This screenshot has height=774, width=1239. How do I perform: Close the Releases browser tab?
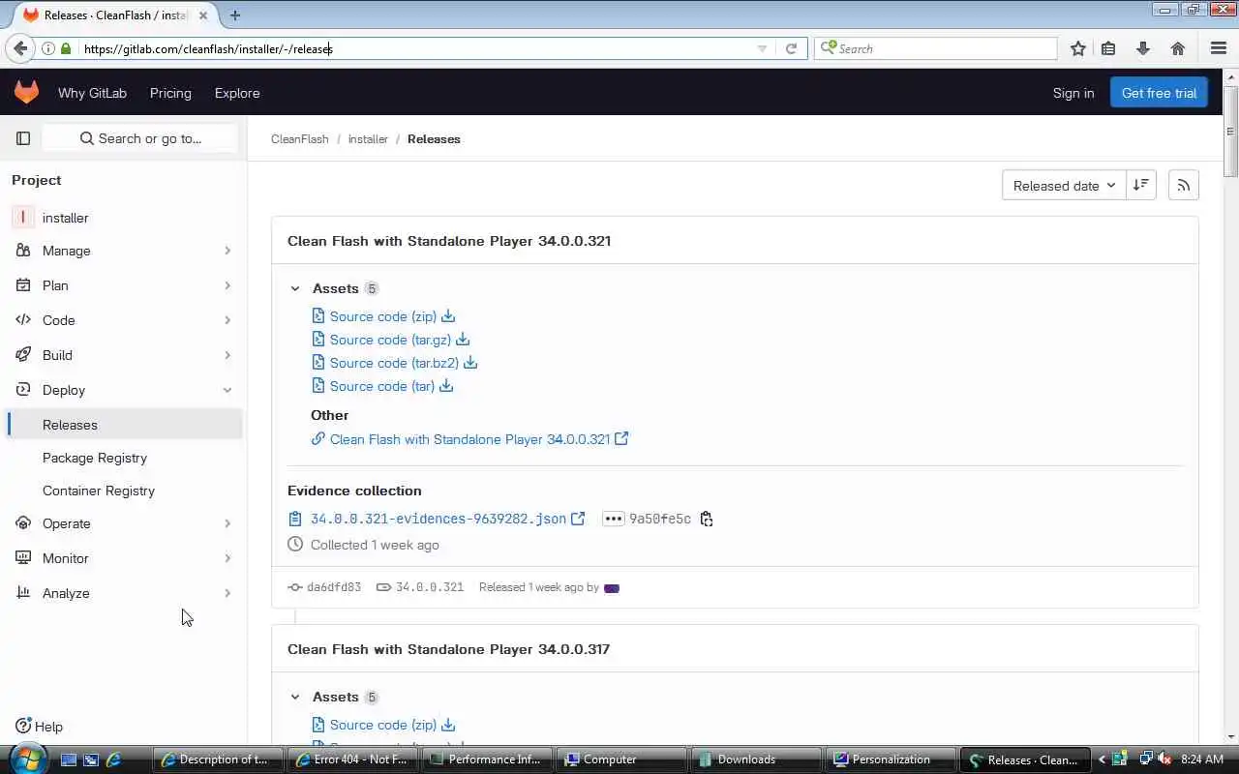pyautogui.click(x=203, y=15)
